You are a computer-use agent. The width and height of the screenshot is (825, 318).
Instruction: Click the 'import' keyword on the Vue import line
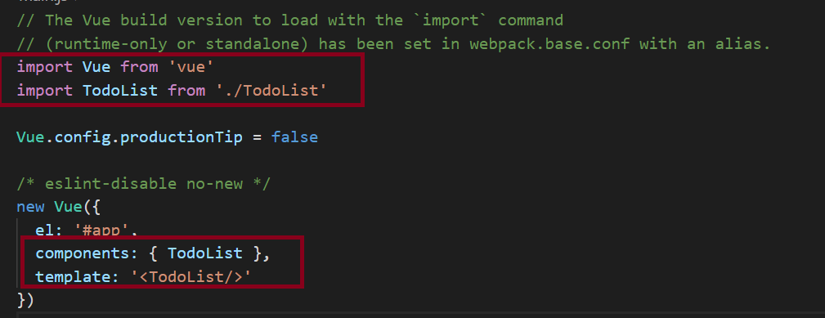[x=45, y=67]
